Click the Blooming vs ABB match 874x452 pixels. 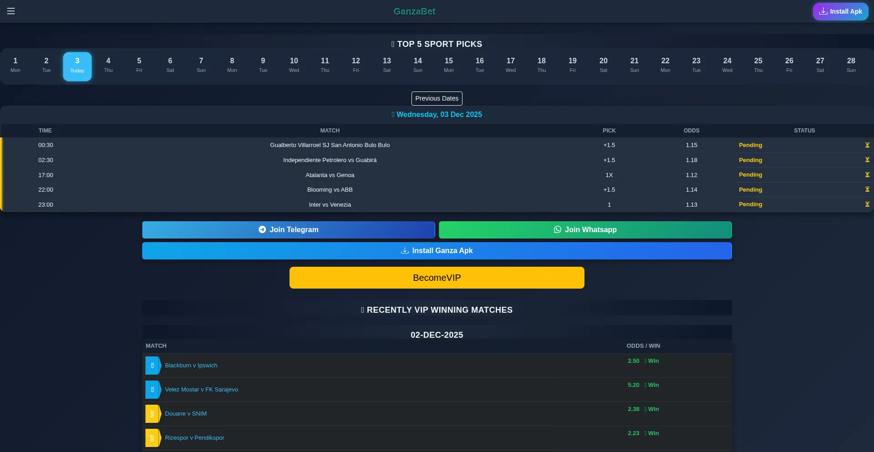(330, 190)
